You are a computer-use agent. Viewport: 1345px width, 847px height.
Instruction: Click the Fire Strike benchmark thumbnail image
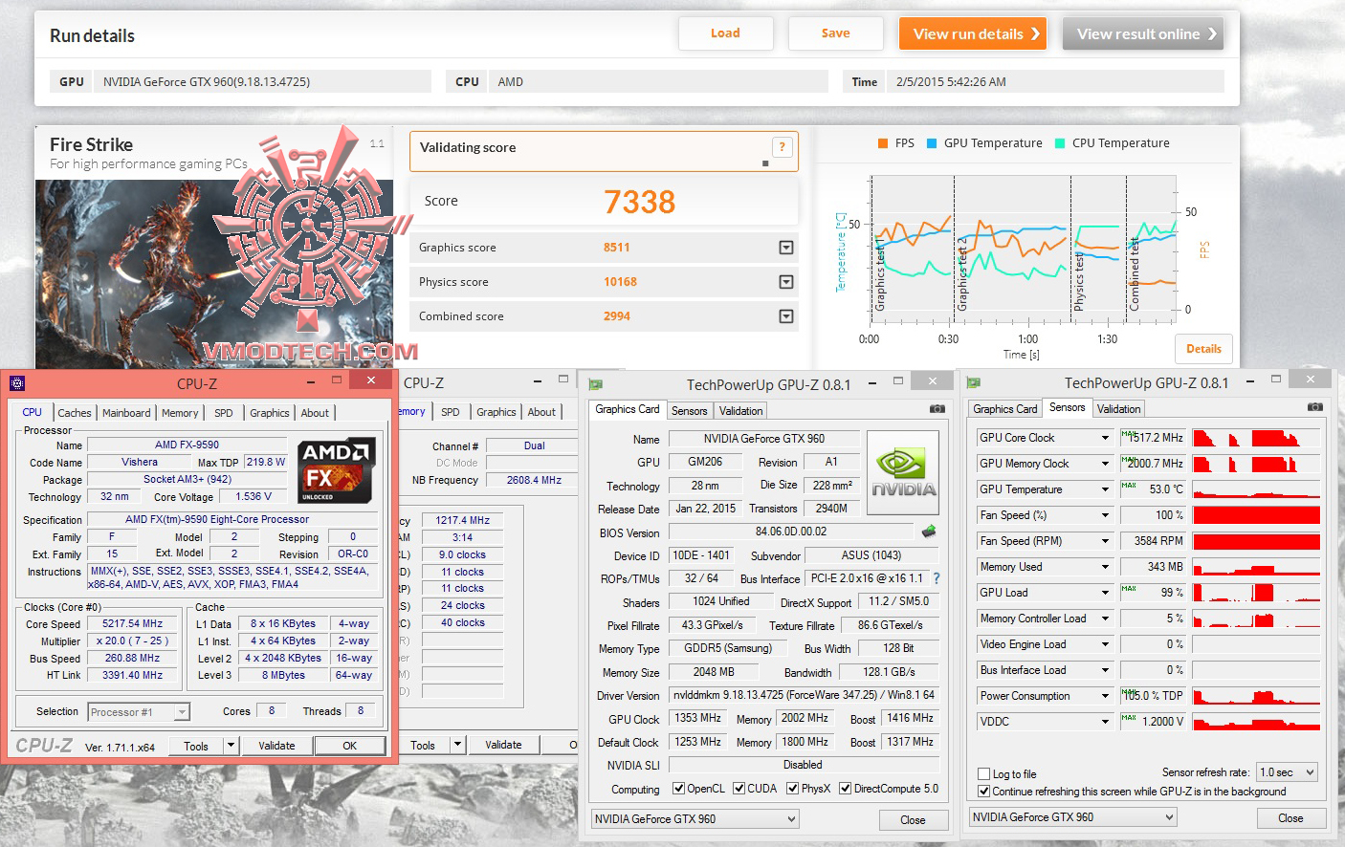pyautogui.click(x=212, y=272)
